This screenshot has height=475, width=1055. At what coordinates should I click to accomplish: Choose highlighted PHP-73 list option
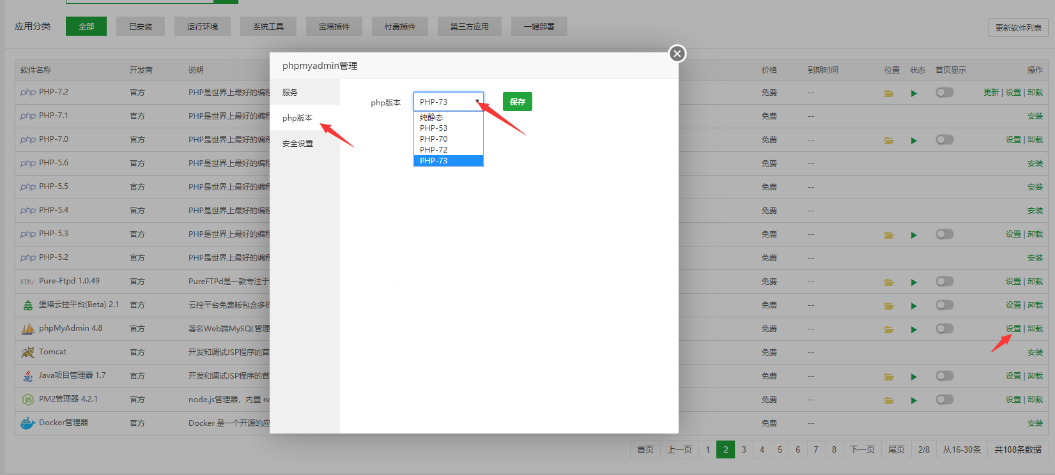[x=449, y=161]
